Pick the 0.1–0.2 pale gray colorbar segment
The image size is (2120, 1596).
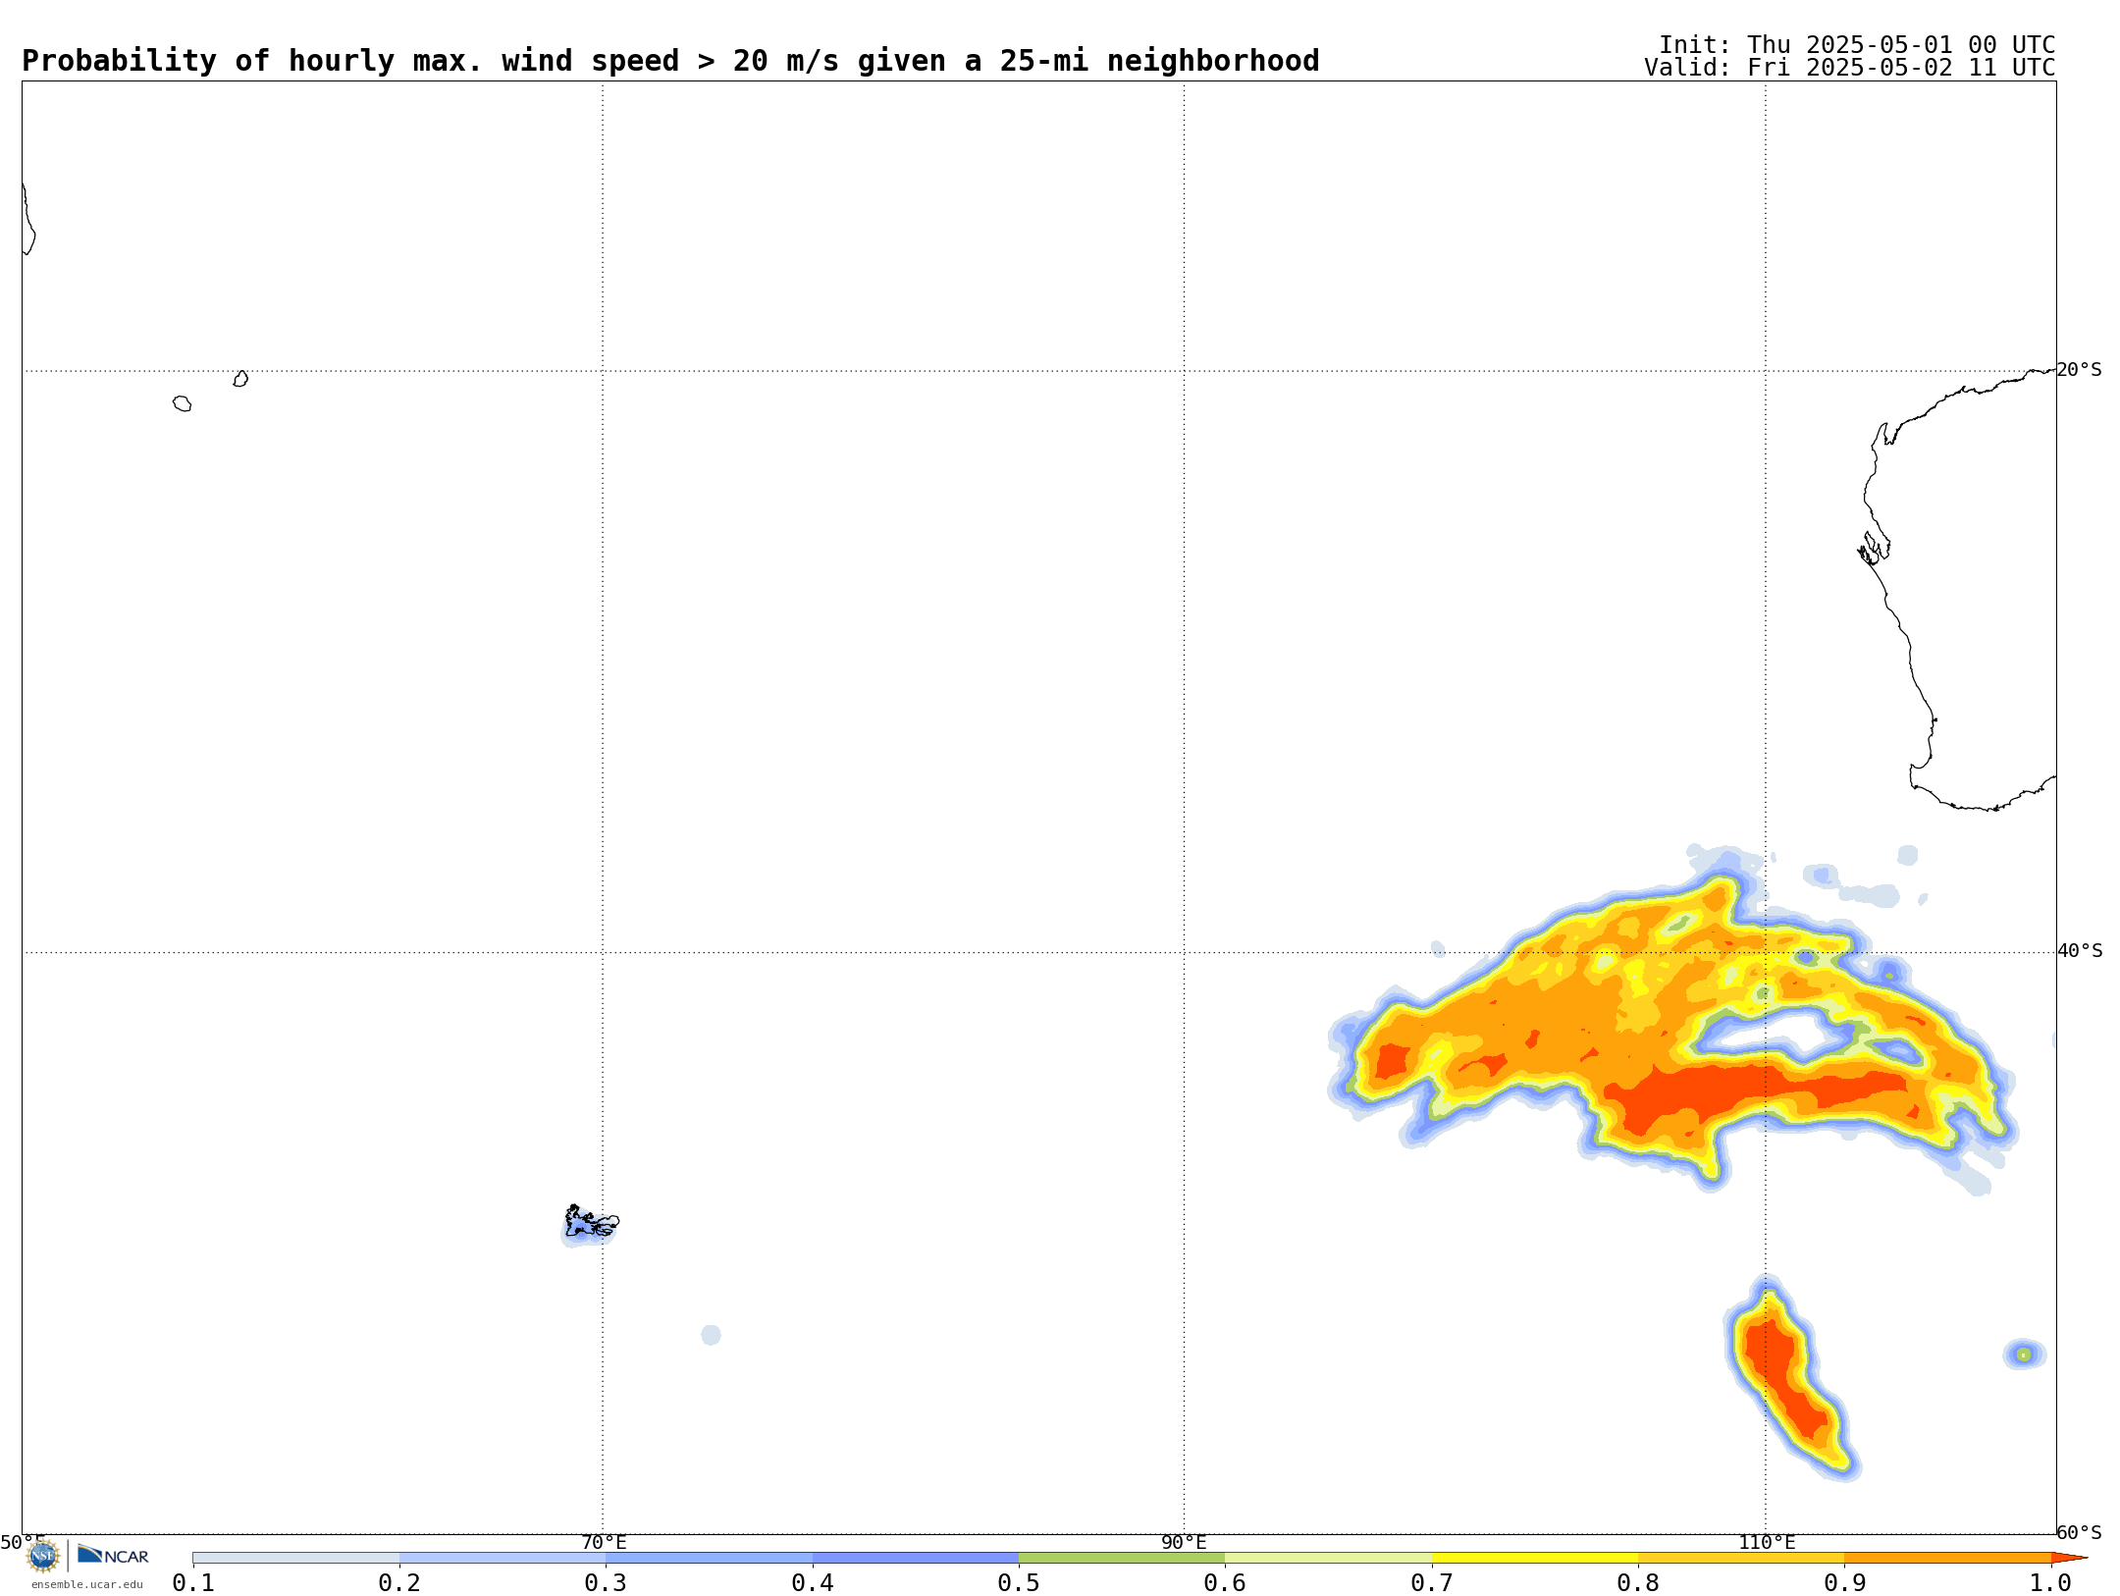296,1558
